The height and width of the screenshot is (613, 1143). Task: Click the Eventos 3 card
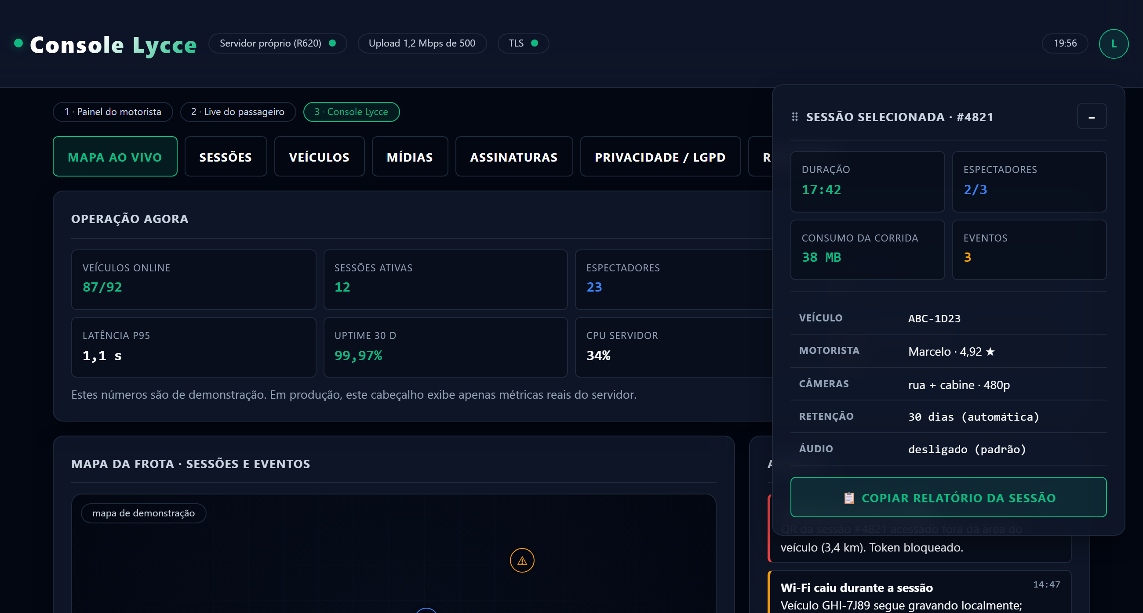(1030, 249)
